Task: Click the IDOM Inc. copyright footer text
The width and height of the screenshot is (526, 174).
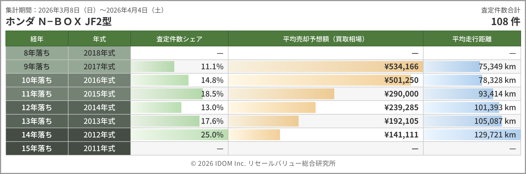Action: [263, 163]
